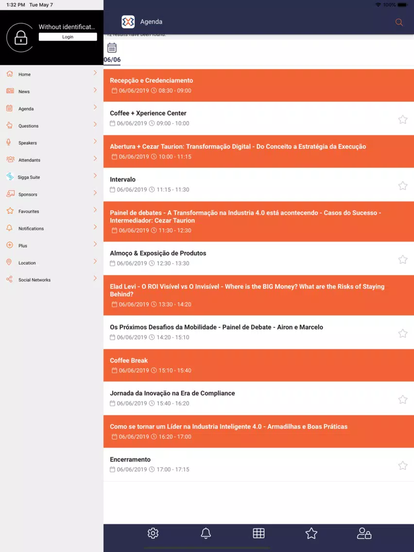Click 'Agenda' header title
414x552 pixels.
tap(152, 22)
